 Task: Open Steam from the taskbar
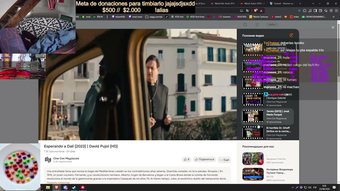point(74,188)
